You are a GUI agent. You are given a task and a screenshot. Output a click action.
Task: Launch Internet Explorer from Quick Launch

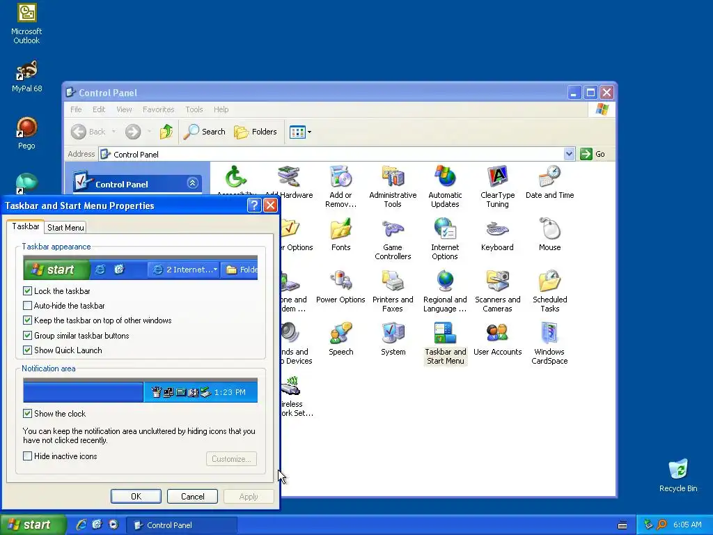point(82,525)
